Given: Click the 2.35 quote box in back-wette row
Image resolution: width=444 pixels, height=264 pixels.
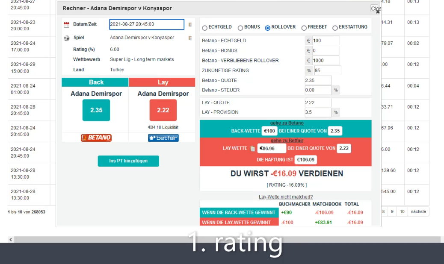Looking at the screenshot, I should click(x=335, y=131).
